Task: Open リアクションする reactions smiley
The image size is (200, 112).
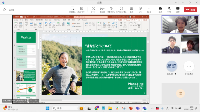Action: 121,10
